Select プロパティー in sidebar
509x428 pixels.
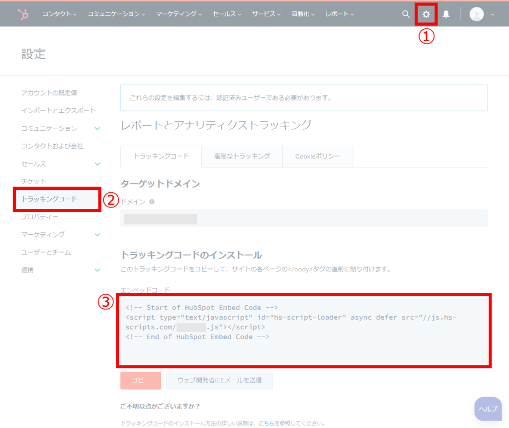pos(40,217)
